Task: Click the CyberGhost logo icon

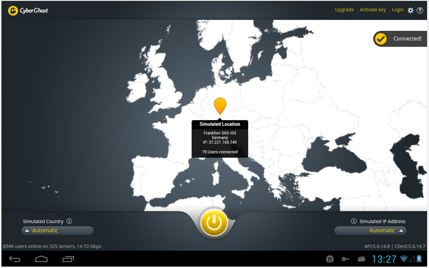Action: [13, 11]
